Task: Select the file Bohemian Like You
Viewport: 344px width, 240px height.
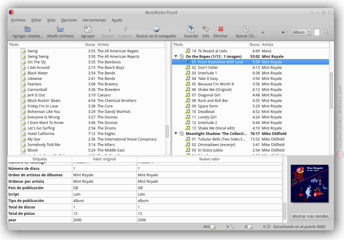Action: pyautogui.click(x=44, y=112)
